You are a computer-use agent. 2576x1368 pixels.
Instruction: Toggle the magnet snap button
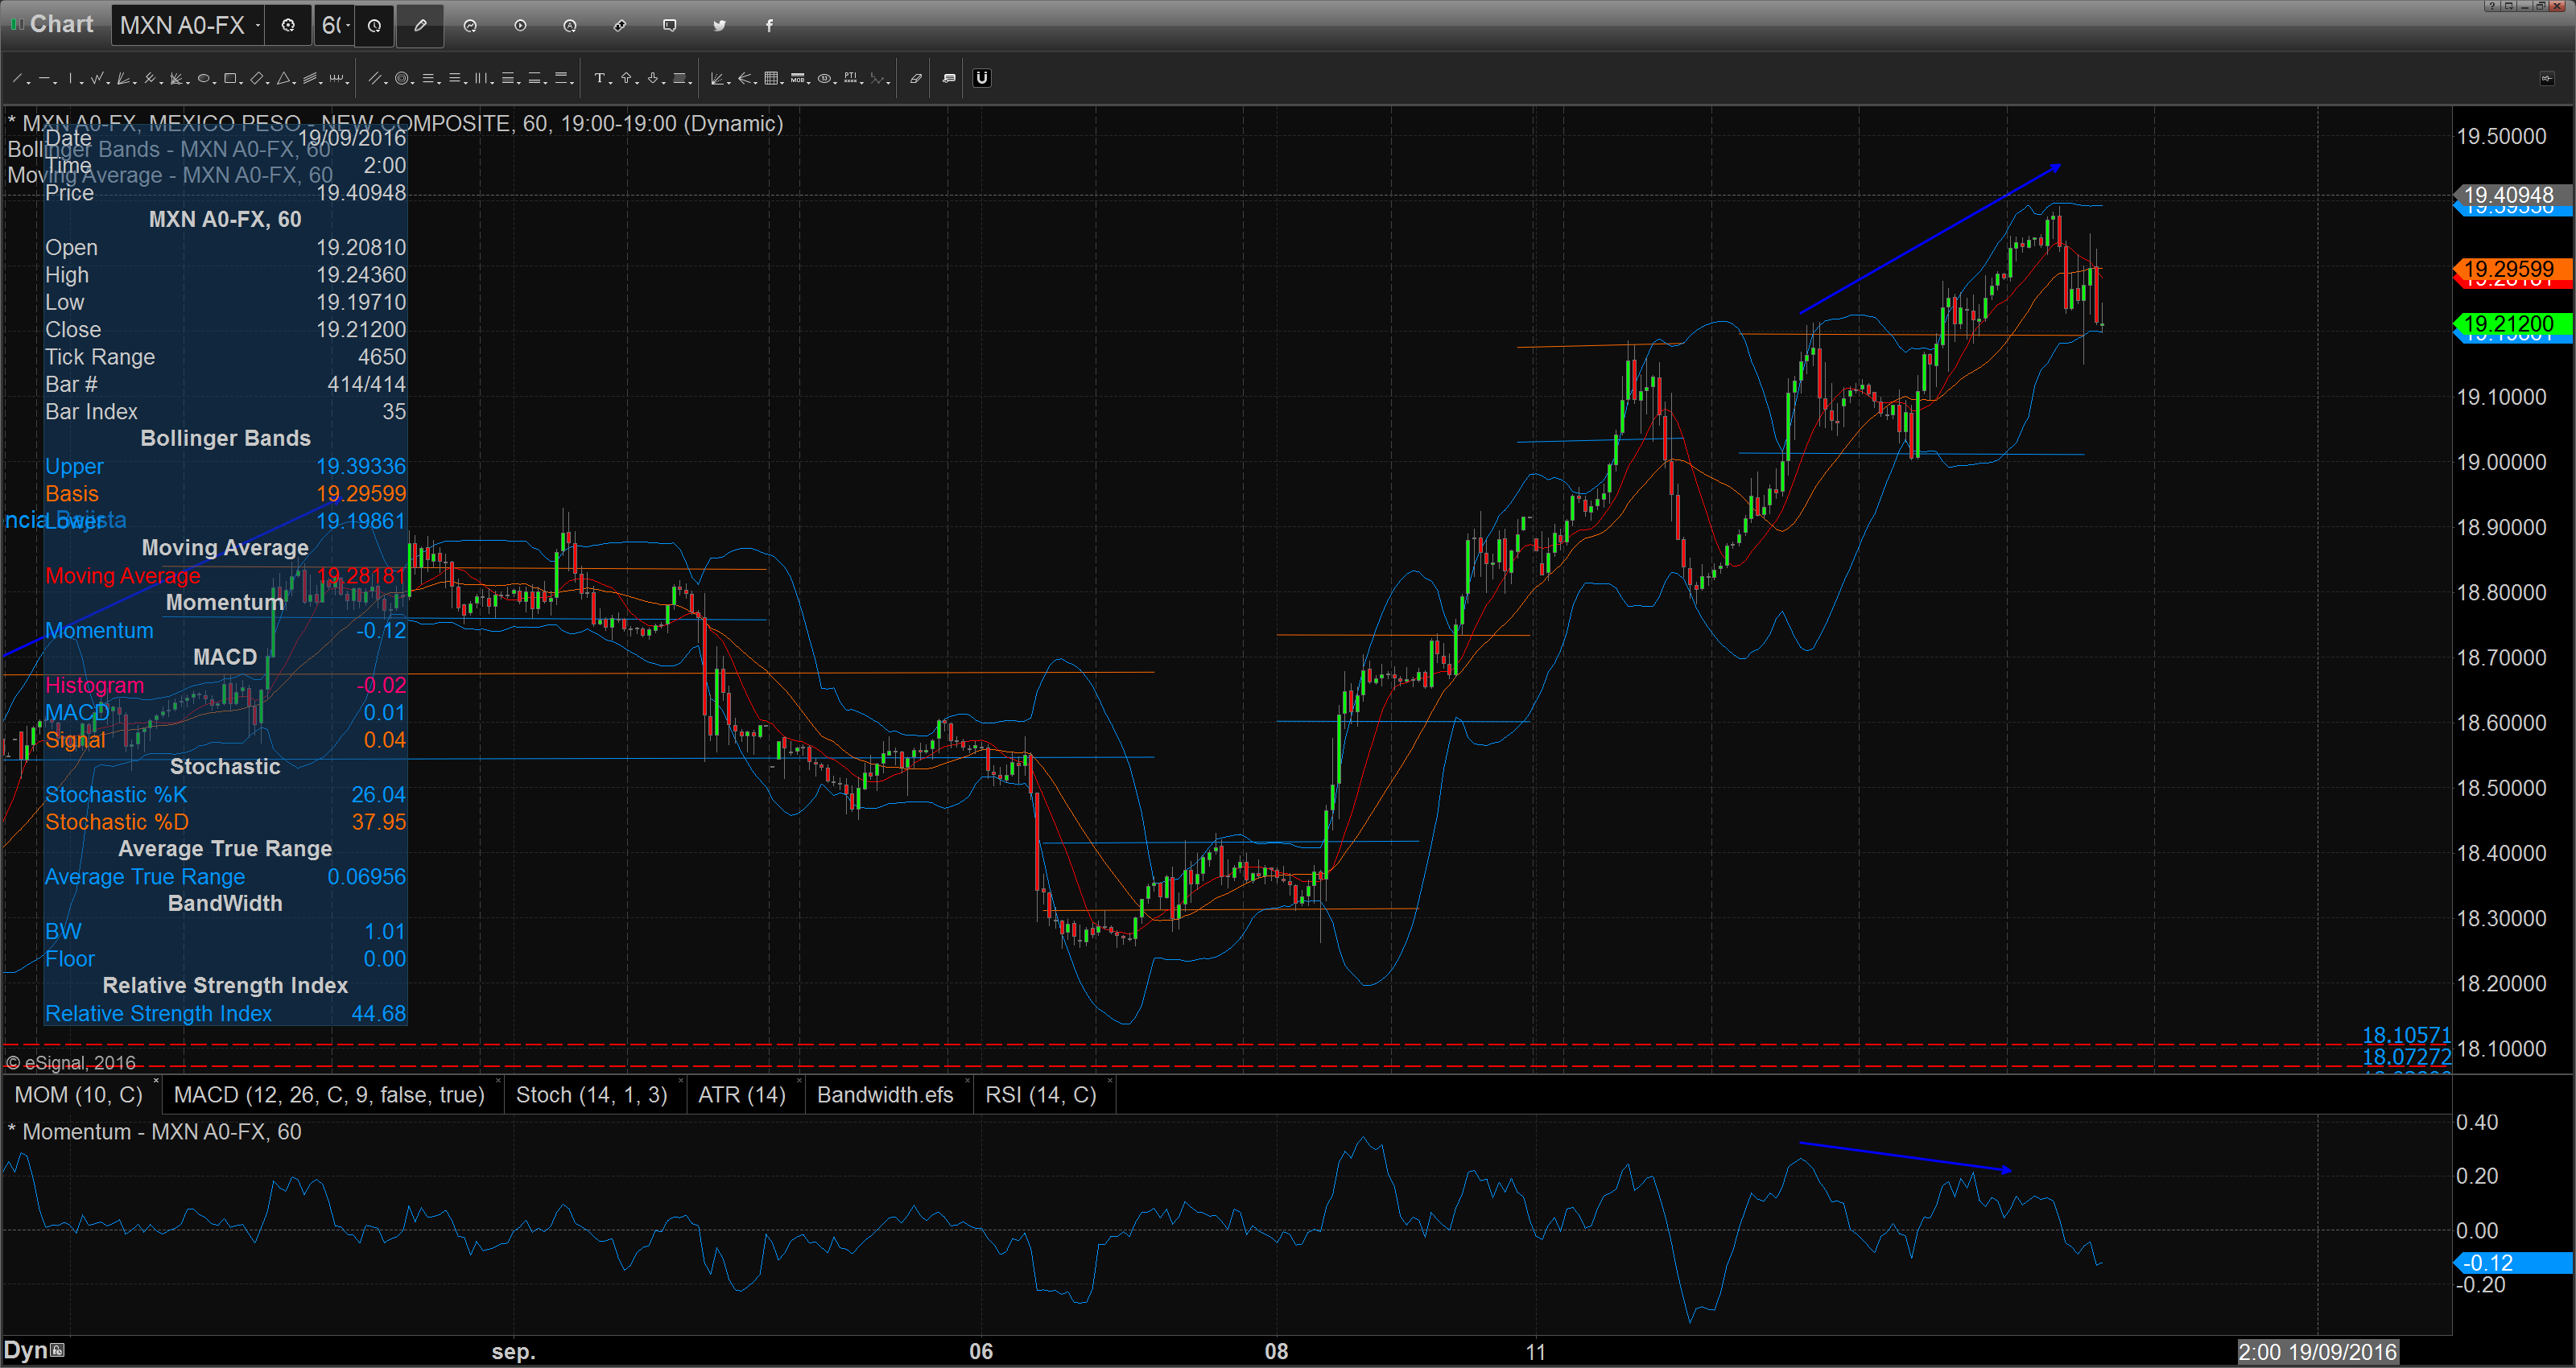click(x=982, y=78)
